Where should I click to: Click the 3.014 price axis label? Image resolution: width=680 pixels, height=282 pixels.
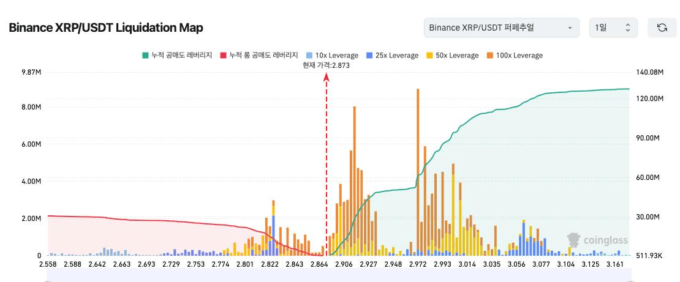pyautogui.click(x=467, y=264)
